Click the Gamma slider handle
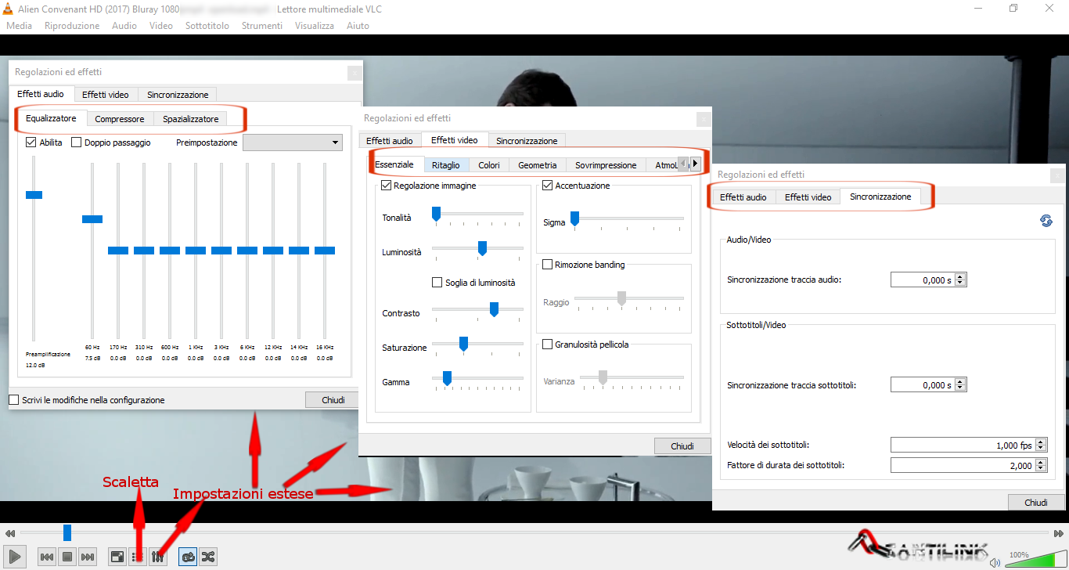Screen dimensions: 1069x570 447,378
